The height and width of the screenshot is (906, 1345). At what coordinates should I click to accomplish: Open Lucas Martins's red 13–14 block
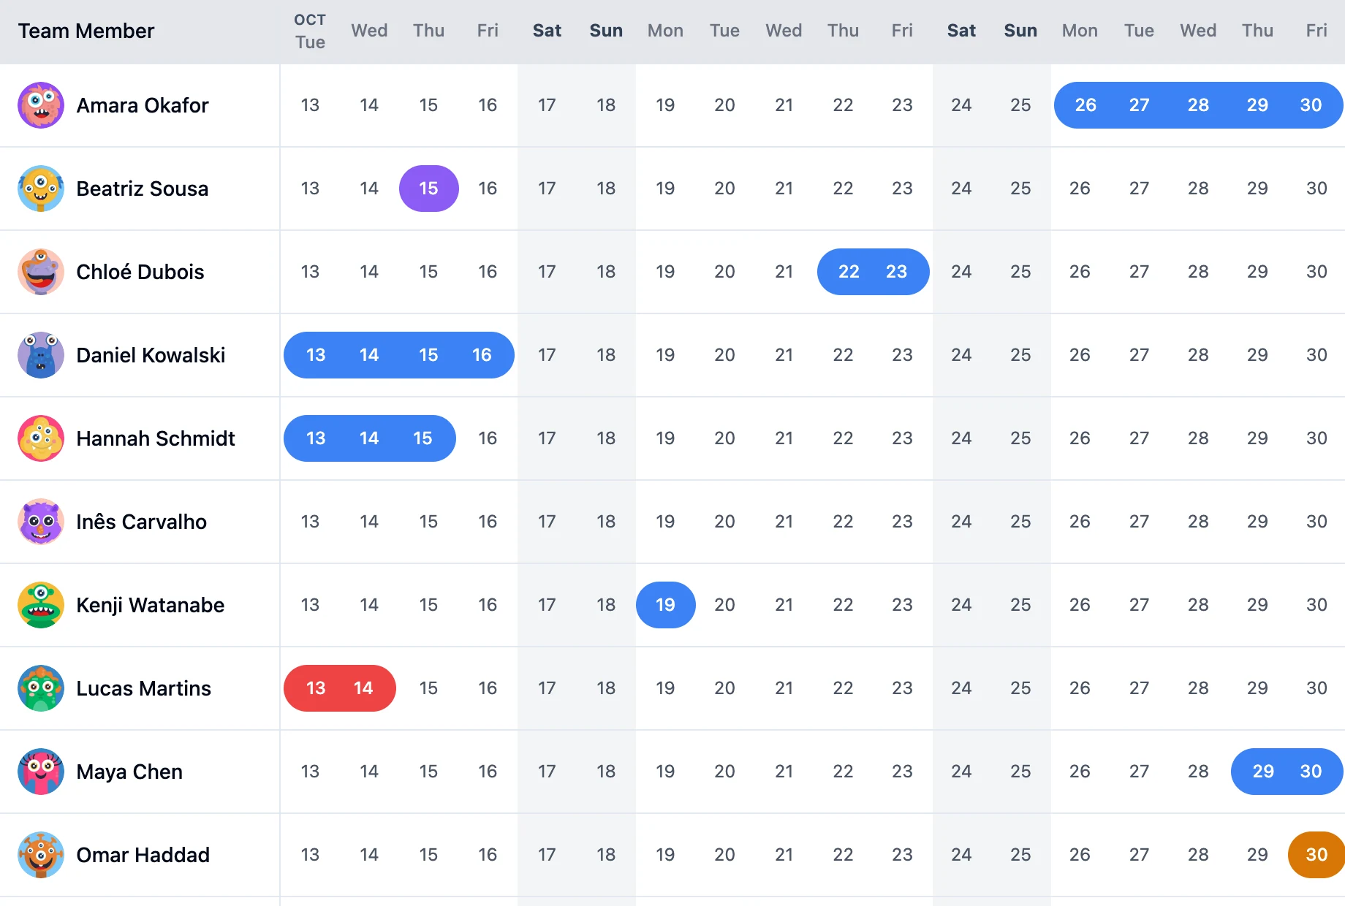tap(340, 688)
